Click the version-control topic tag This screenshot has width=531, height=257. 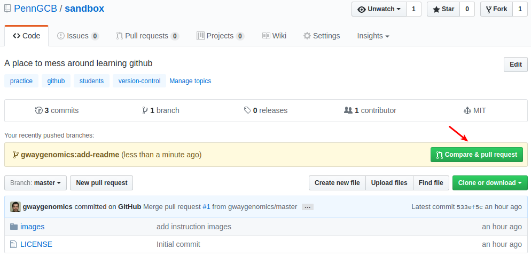coord(139,81)
